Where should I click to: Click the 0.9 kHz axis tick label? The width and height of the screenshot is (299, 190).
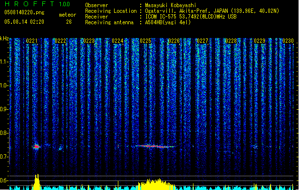(x=4, y=109)
